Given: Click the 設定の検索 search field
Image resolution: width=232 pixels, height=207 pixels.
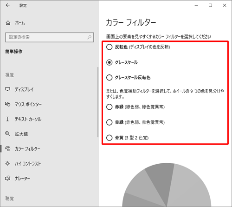Looking at the screenshot, I should click(x=50, y=37).
